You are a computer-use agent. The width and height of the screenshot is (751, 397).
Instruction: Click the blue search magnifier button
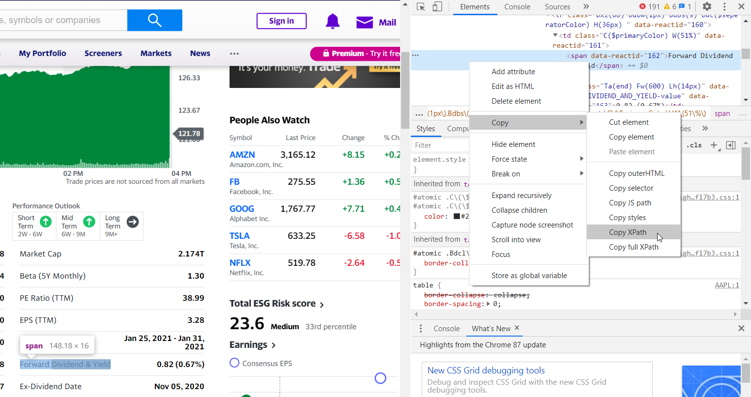[x=155, y=20]
